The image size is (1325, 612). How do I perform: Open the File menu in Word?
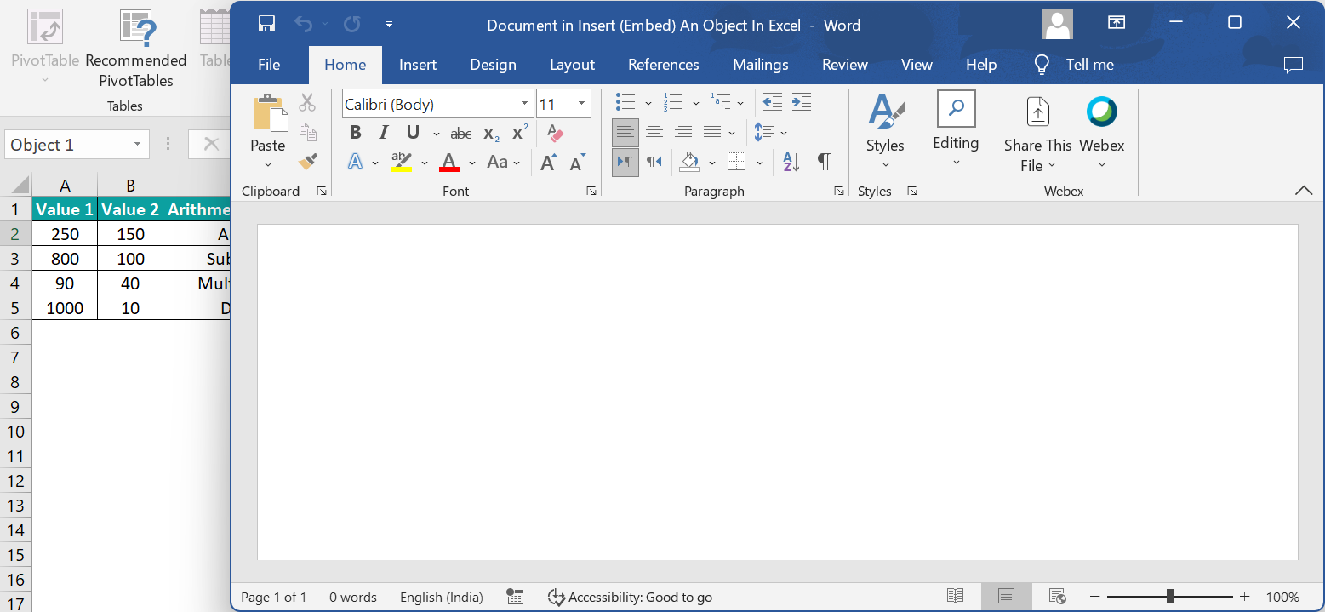pyautogui.click(x=269, y=65)
